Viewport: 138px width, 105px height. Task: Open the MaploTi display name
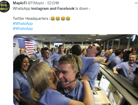(20, 3)
